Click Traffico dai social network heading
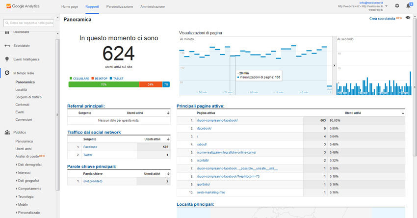Screen dimensions: 417x218 click(94, 132)
